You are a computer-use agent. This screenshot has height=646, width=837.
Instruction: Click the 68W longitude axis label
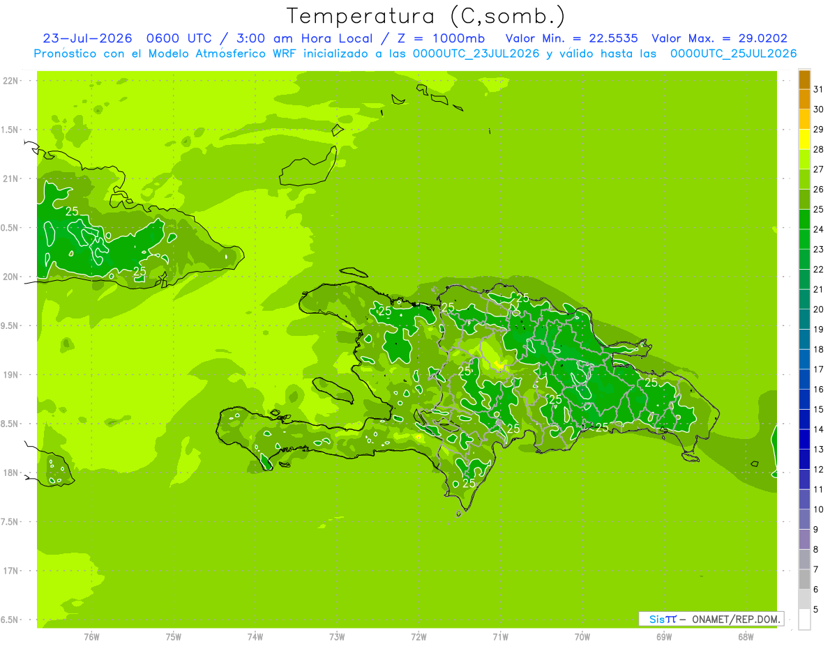[x=746, y=636]
